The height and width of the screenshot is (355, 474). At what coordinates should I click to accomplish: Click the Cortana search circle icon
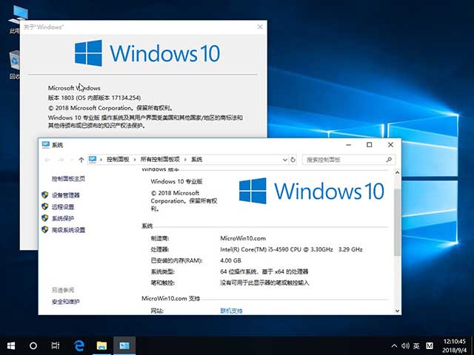[33, 345]
